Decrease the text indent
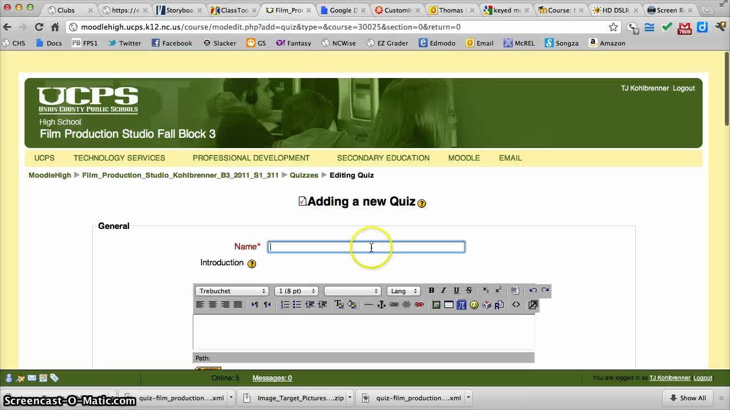This screenshot has width=730, height=410. pyautogui.click(x=310, y=305)
